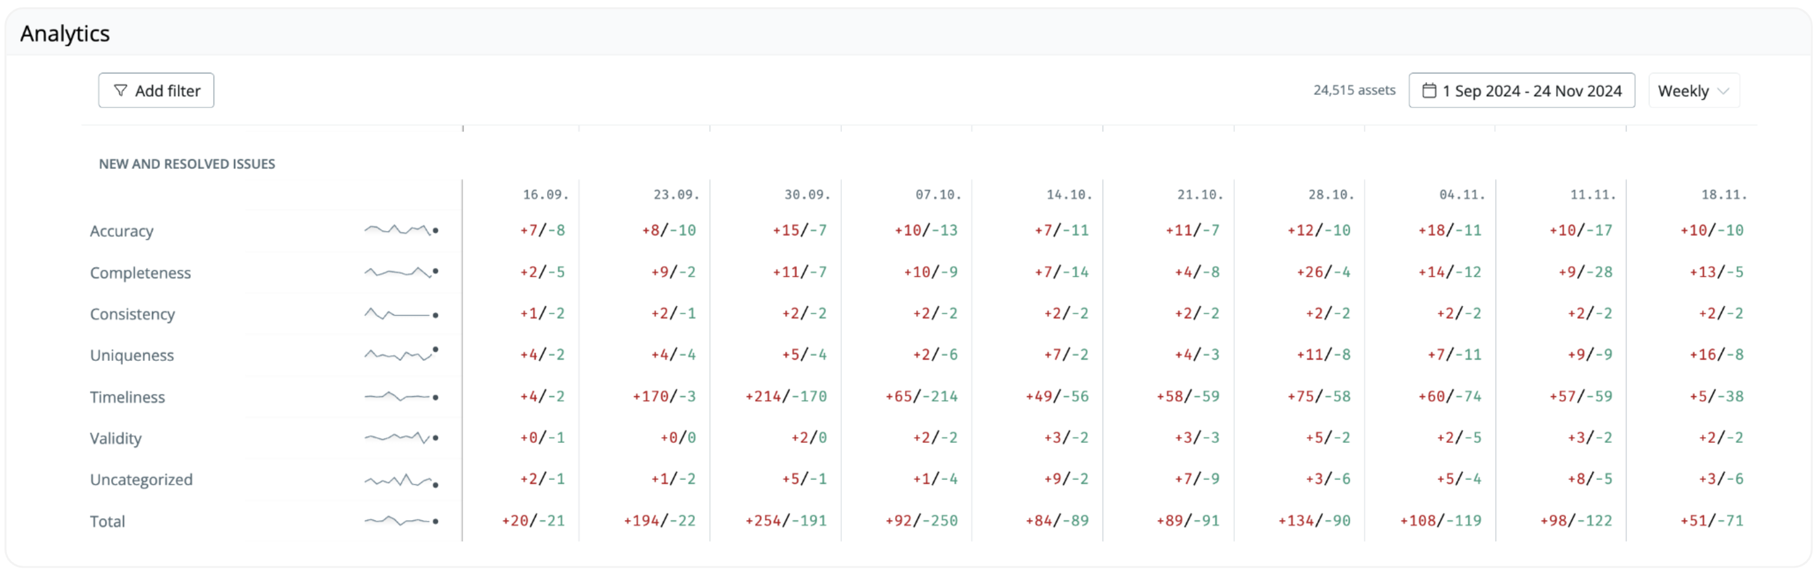Click the Uniqueness sparkline chart
1816x575 pixels.
pyautogui.click(x=401, y=354)
